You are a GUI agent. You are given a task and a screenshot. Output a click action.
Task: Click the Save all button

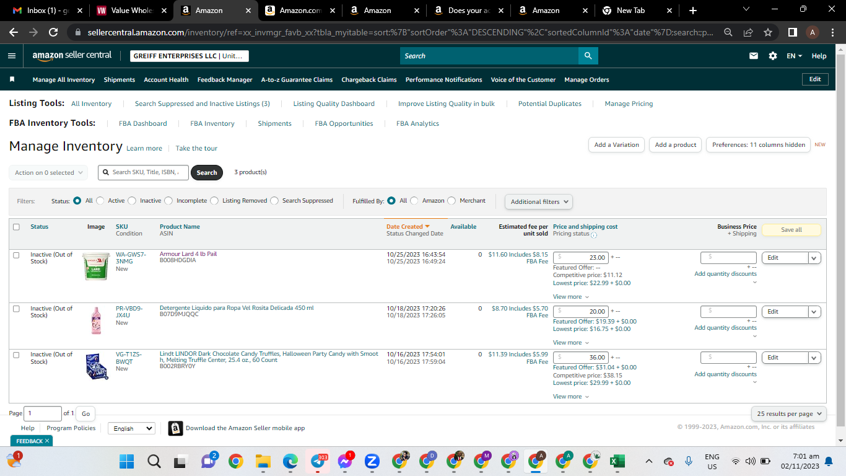[791, 230]
